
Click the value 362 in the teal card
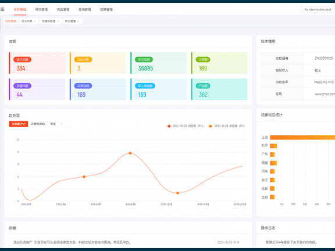coord(203,95)
